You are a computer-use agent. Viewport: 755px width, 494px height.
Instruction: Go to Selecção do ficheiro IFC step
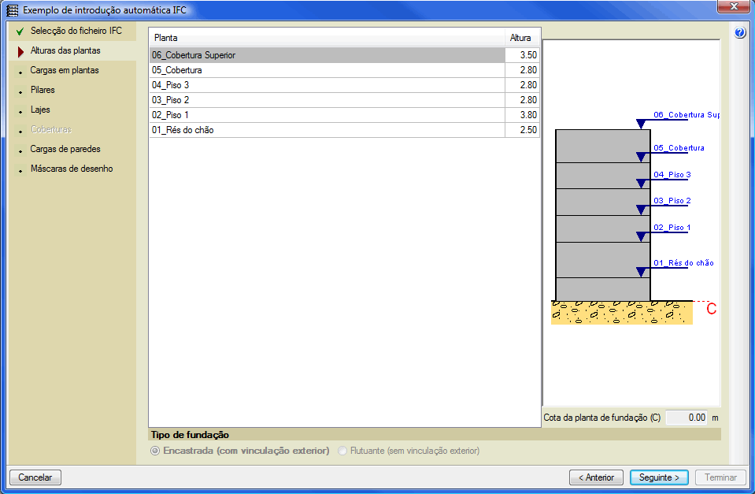[x=76, y=31]
